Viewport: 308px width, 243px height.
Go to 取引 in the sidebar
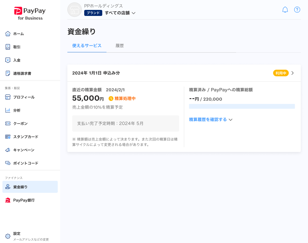(x=30, y=47)
